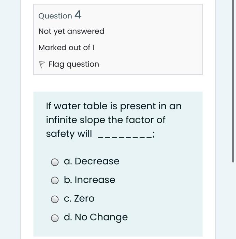Image resolution: width=236 pixels, height=239 pixels.
Task: Click the 'Question' heading word
Action: 55,16
